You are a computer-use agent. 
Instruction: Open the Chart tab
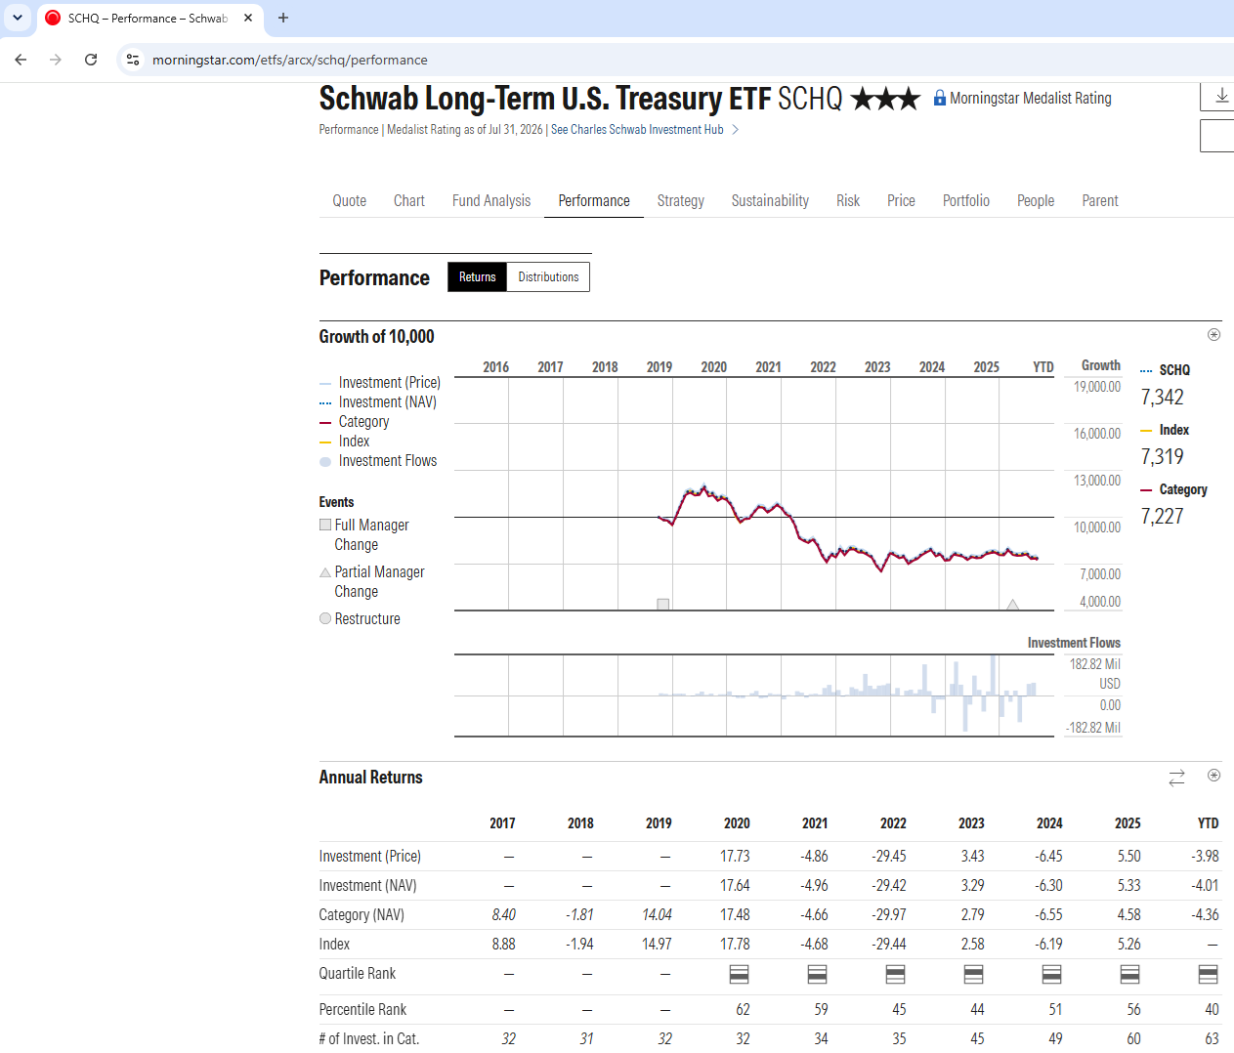point(409,200)
